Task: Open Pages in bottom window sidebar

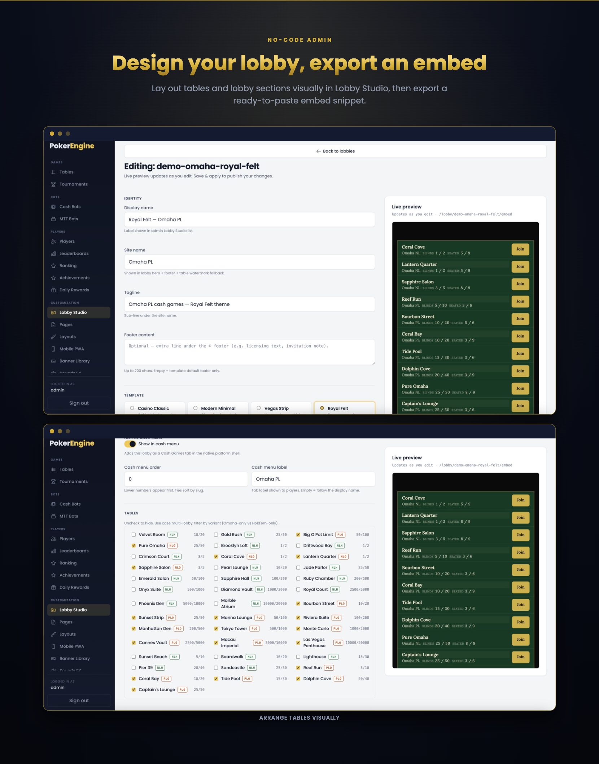Action: pos(79,622)
